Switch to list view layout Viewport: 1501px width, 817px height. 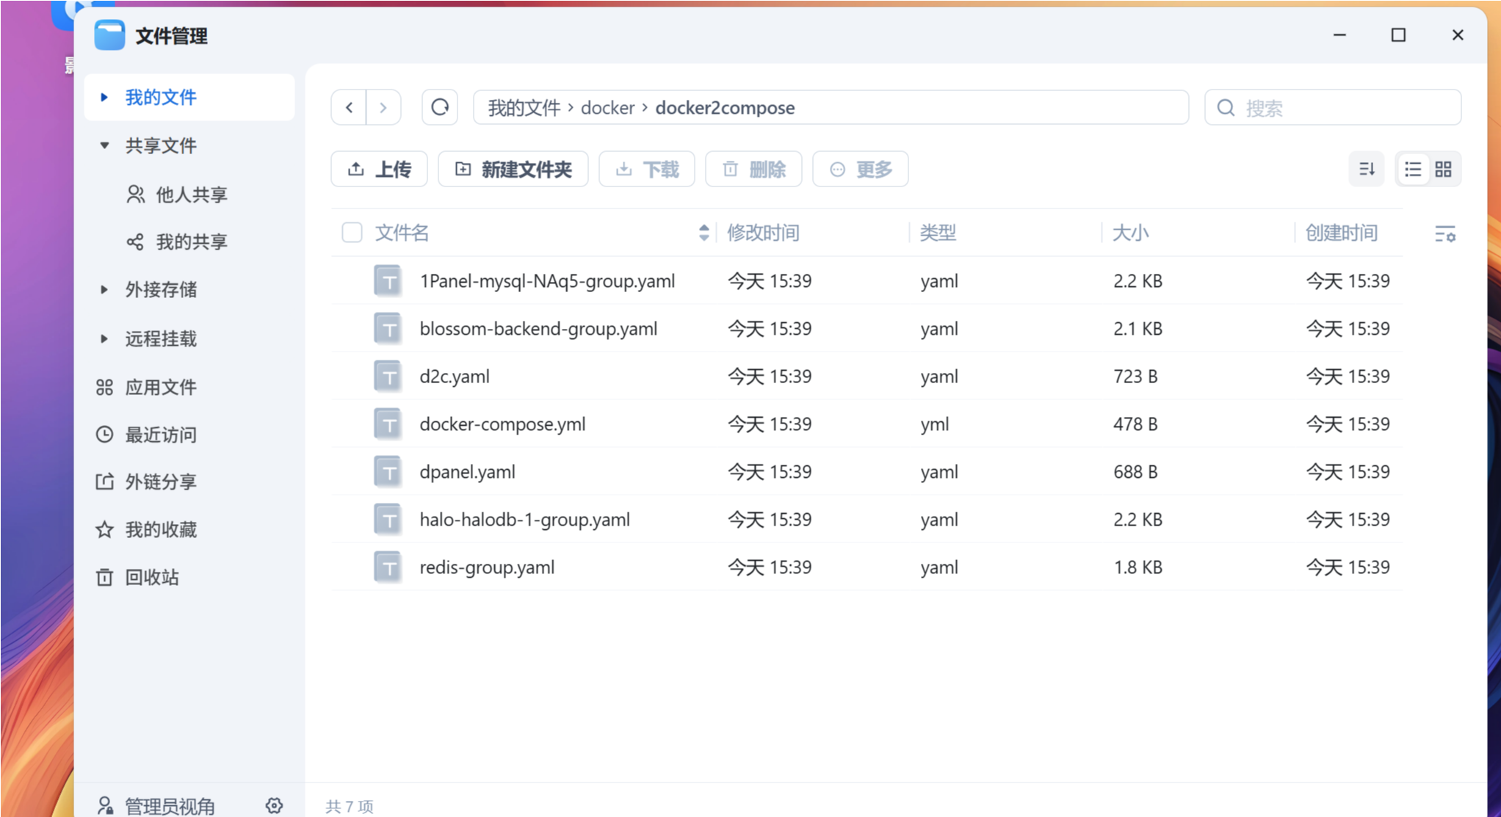point(1413,170)
